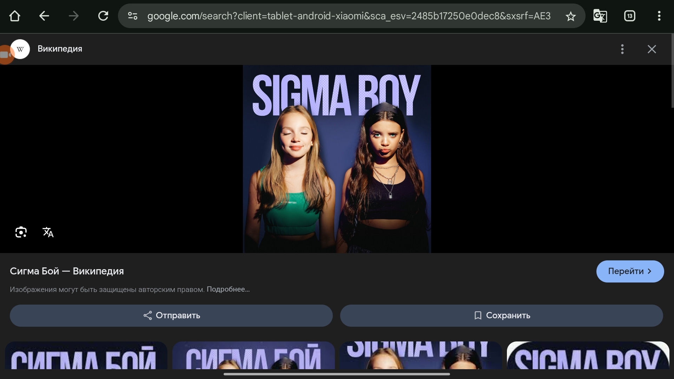Open the Сигма Бой — Википедия title

click(67, 271)
